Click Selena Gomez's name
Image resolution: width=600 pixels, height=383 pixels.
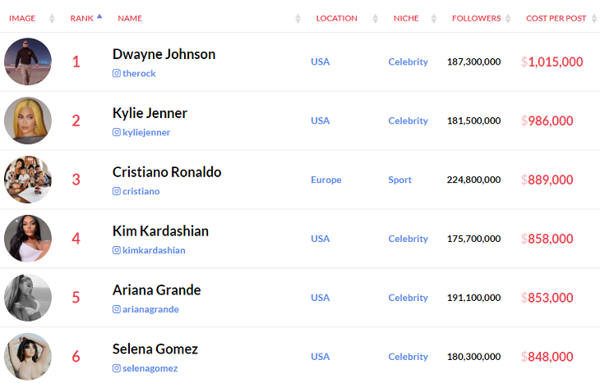[x=155, y=349]
